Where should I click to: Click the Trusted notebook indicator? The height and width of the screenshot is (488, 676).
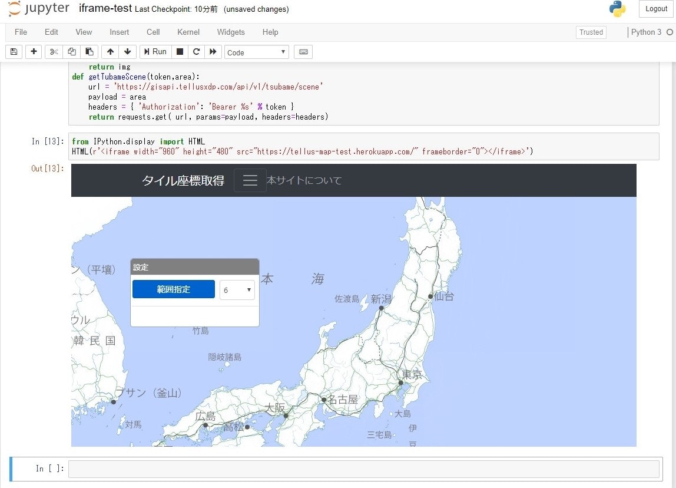(x=591, y=32)
